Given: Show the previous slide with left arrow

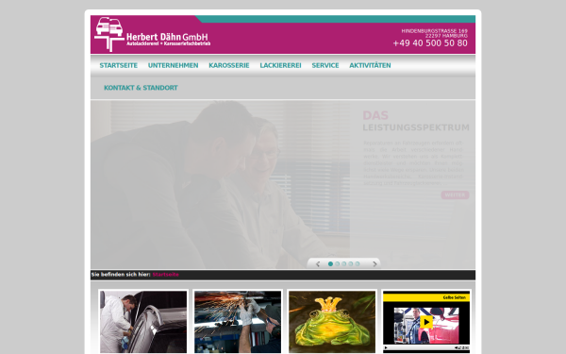Looking at the screenshot, I should point(318,264).
